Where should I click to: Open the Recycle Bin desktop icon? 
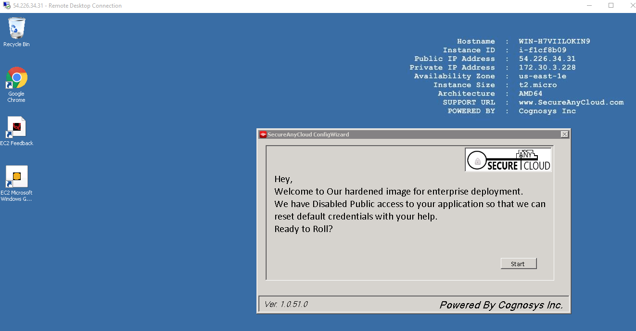(16, 29)
